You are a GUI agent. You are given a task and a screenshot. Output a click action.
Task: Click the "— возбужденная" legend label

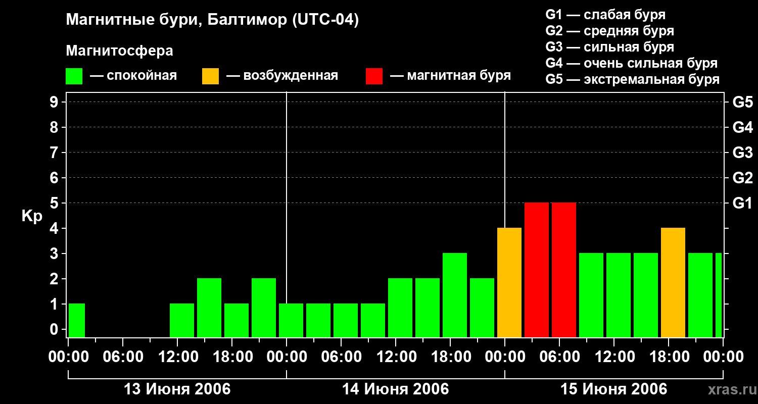click(x=282, y=76)
